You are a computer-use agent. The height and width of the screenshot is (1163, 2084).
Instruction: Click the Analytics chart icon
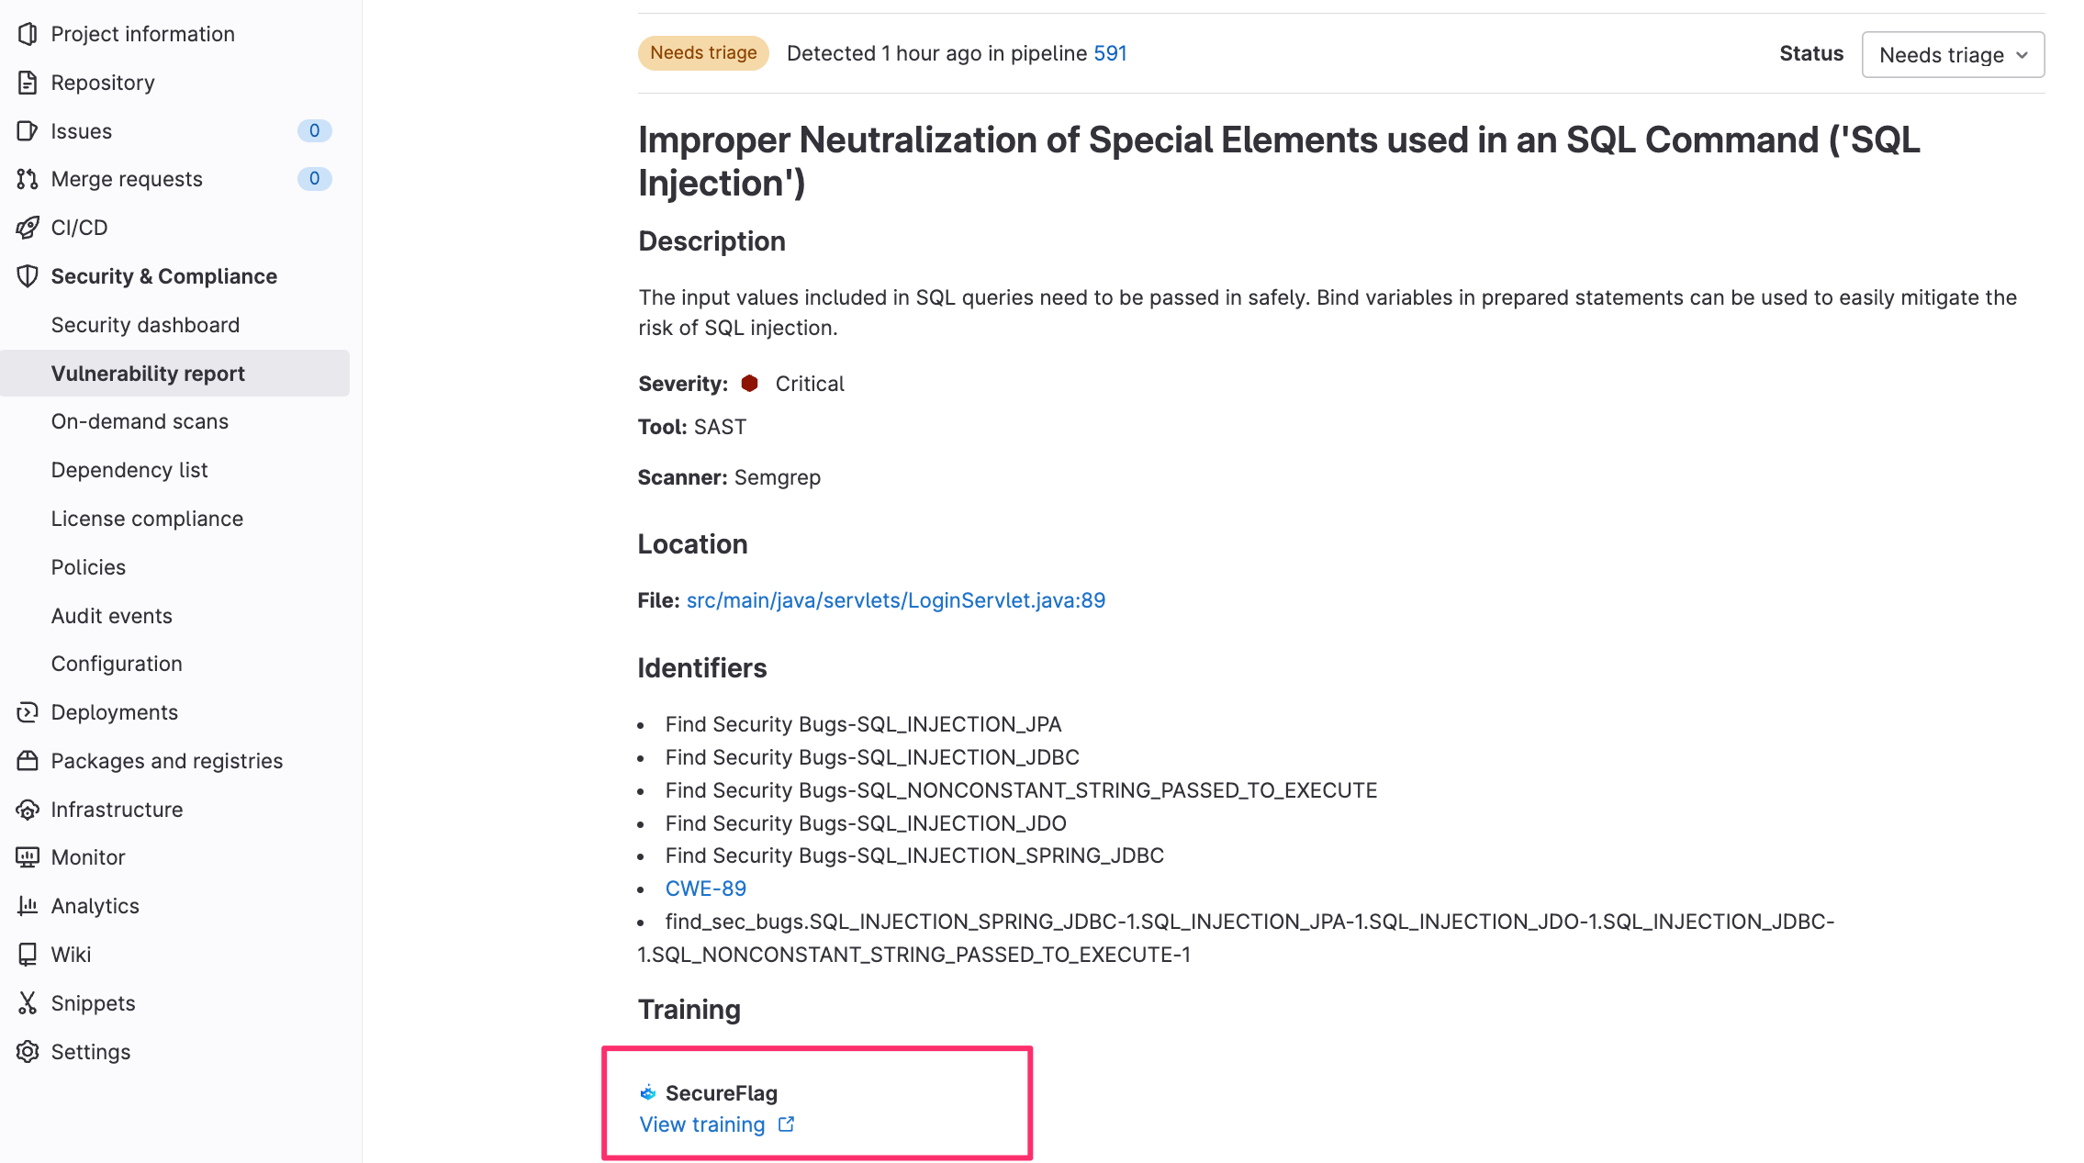click(x=28, y=906)
